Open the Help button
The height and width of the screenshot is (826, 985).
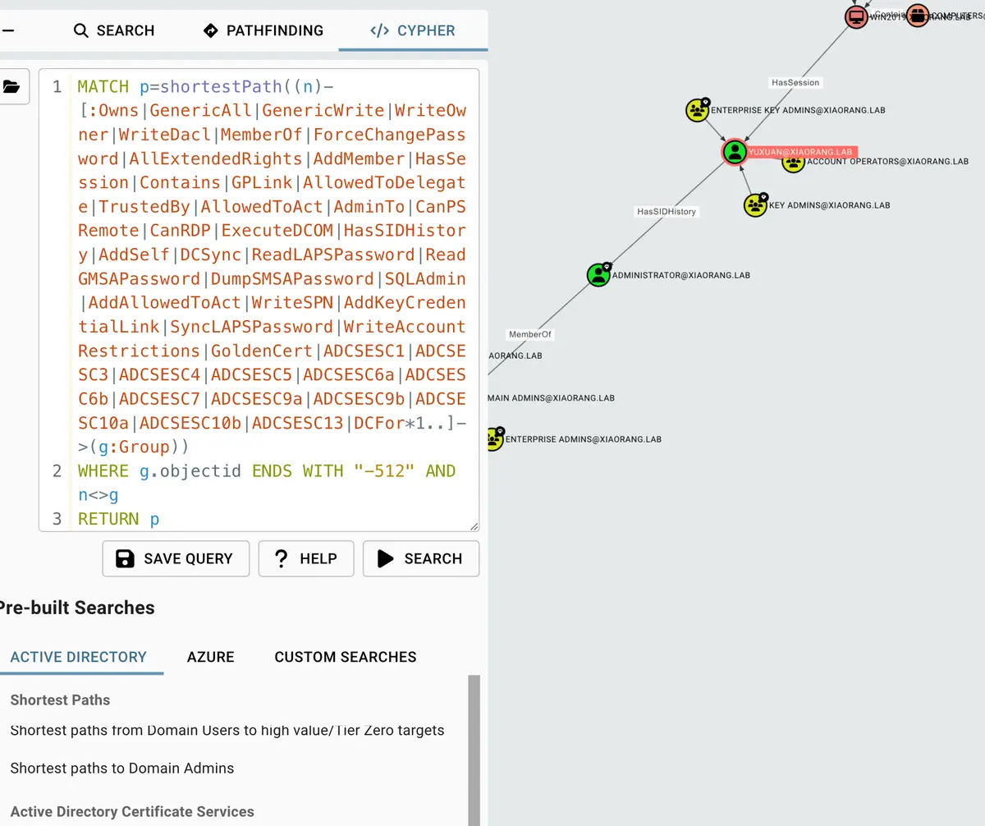pos(306,558)
